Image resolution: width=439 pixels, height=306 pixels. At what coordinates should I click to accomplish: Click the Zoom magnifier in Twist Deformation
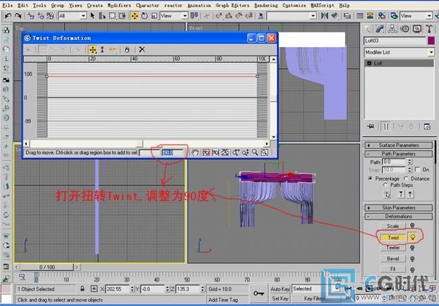tap(255, 152)
